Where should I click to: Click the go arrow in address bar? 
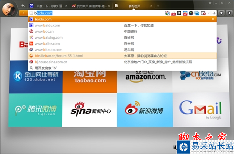(x=214, y=13)
